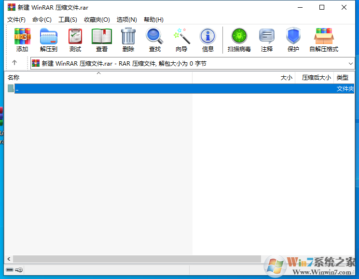Open the Commands (命令) menu

(41, 20)
